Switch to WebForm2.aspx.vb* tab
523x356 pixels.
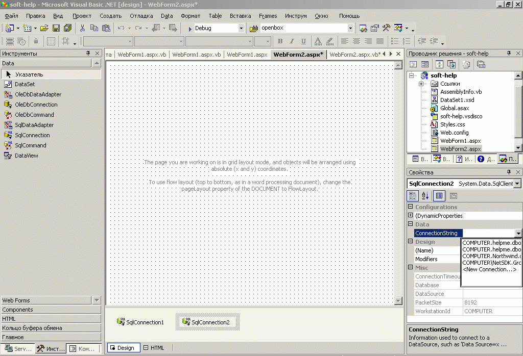(x=355, y=55)
